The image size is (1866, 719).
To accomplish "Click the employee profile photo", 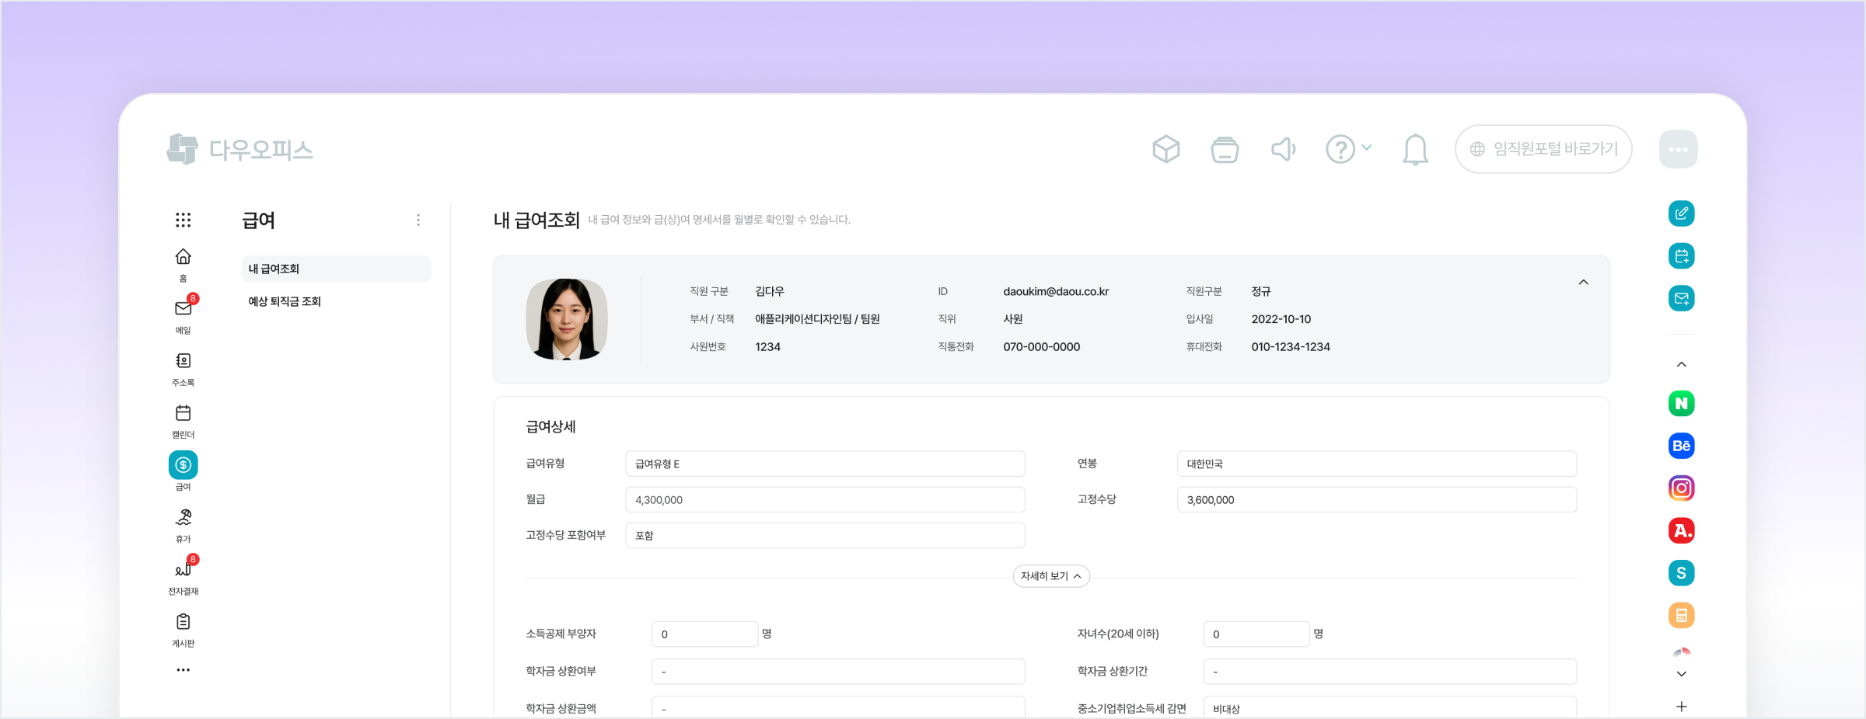I will click(567, 319).
